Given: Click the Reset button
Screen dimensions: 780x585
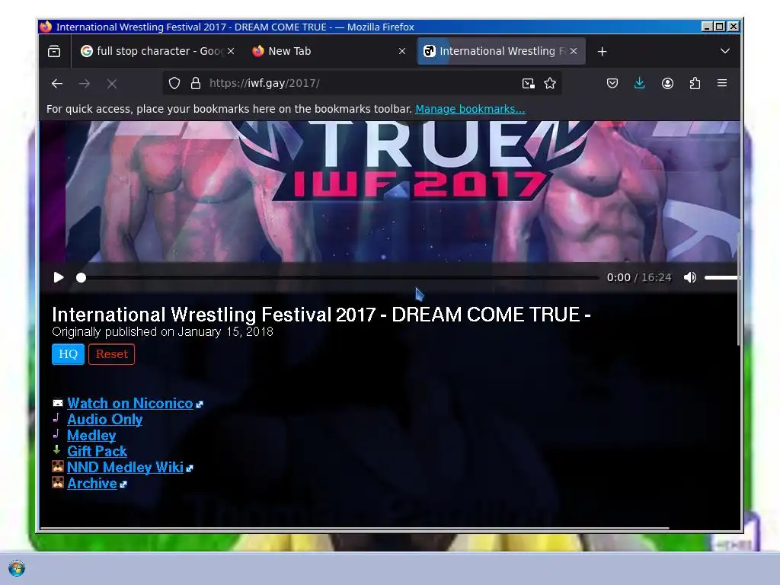Looking at the screenshot, I should pos(111,354).
